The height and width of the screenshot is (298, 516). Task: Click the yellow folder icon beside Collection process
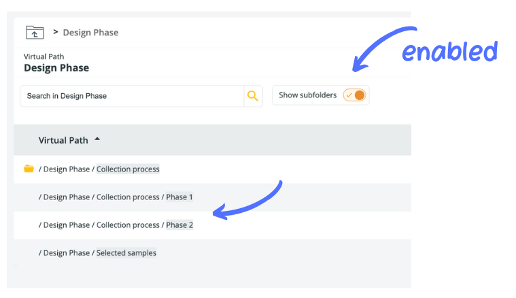[x=29, y=169]
